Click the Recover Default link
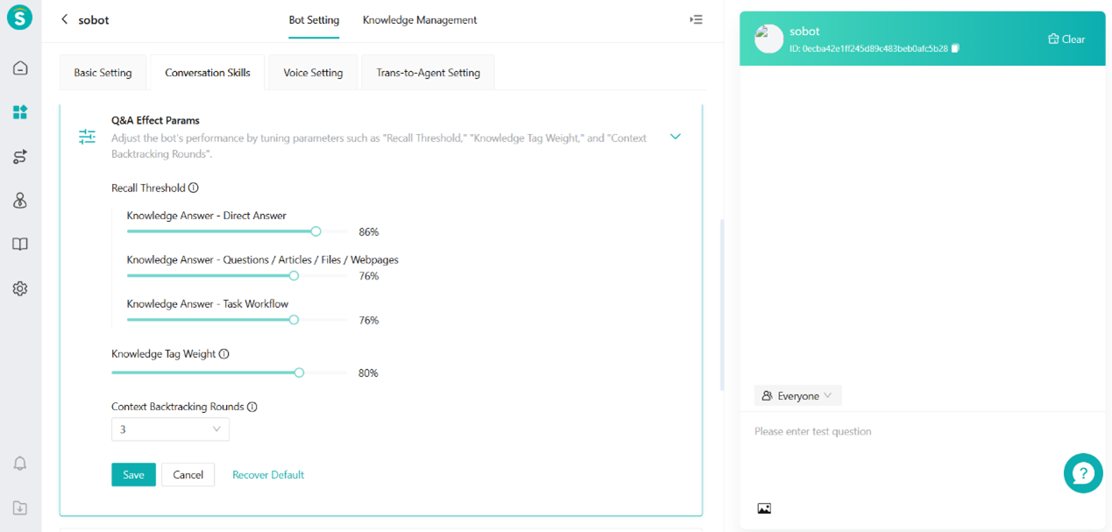The height and width of the screenshot is (532, 1112). [x=268, y=474]
